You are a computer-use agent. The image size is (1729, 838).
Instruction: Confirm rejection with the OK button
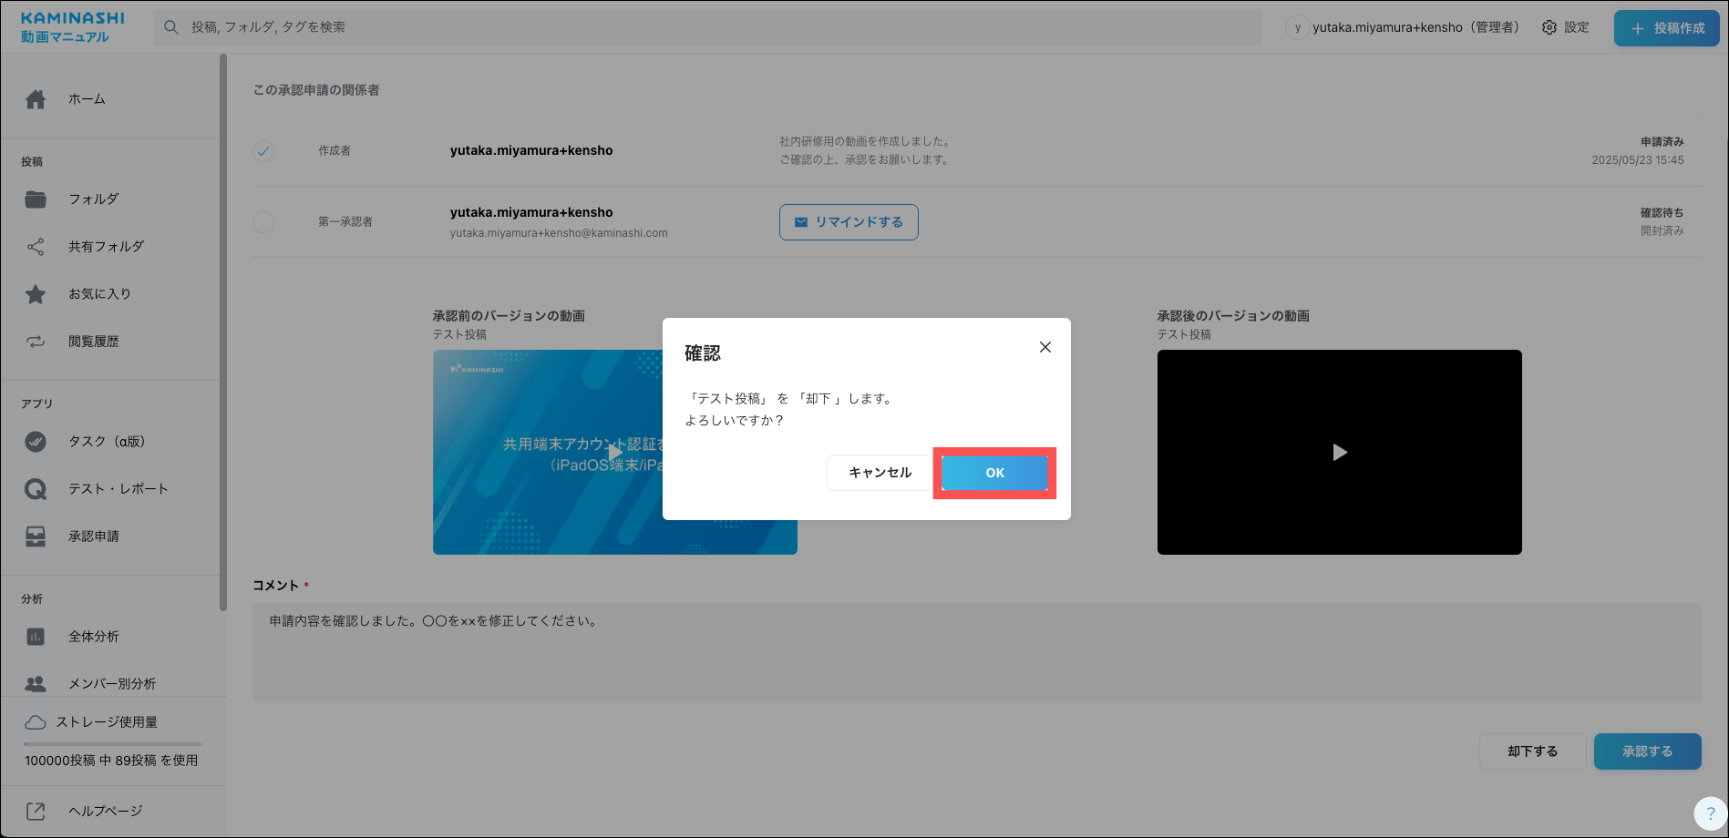pos(994,473)
